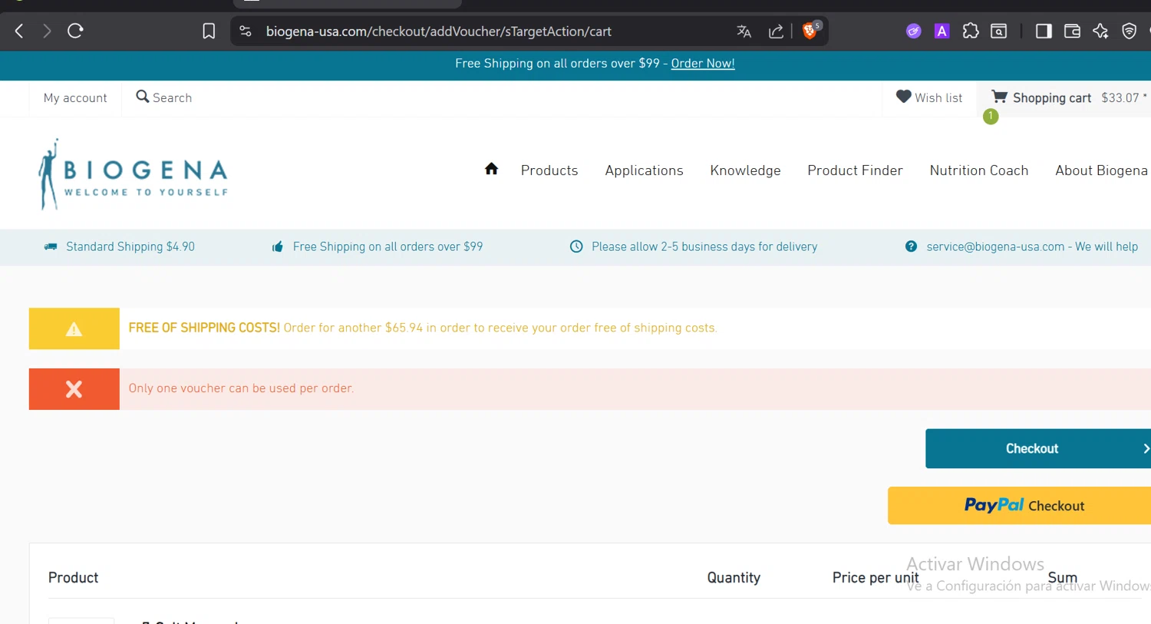Image resolution: width=1151 pixels, height=624 pixels.
Task: Click the red X error icon
Action: (x=74, y=389)
